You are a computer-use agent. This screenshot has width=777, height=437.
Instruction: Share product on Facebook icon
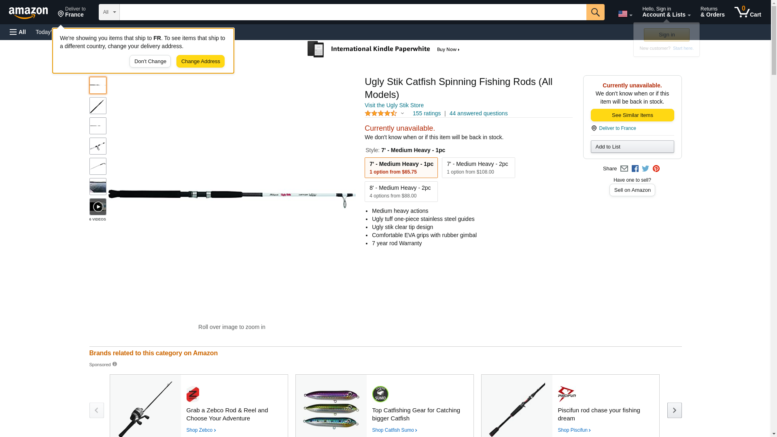point(635,169)
